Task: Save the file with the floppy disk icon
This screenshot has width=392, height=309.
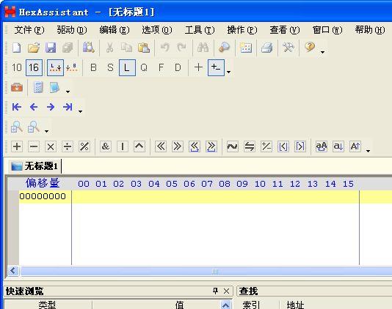Action: click(x=51, y=48)
